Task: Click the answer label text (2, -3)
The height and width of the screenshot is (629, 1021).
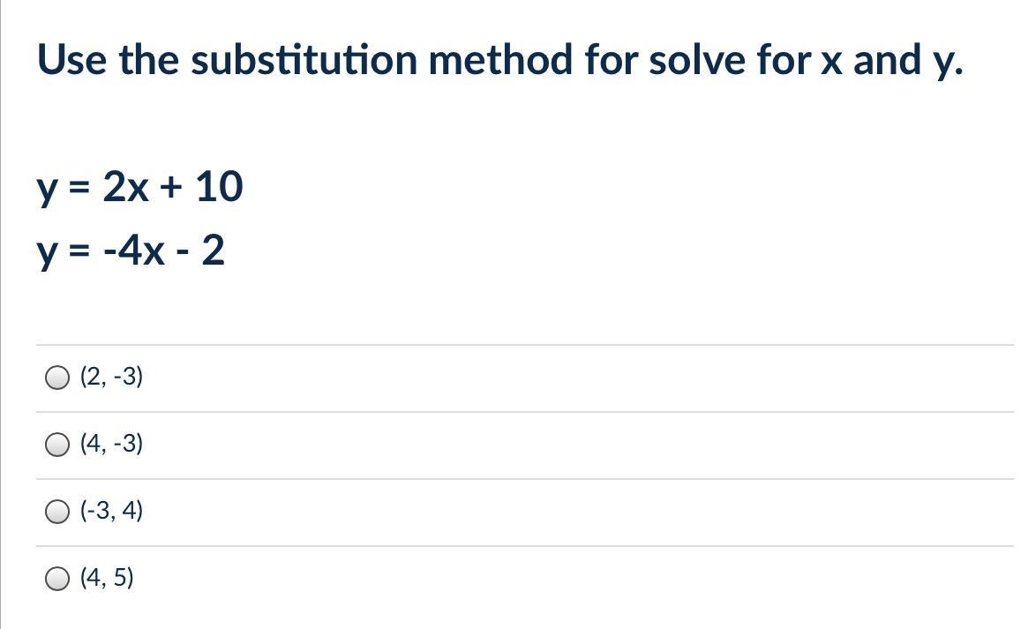Action: 111,378
